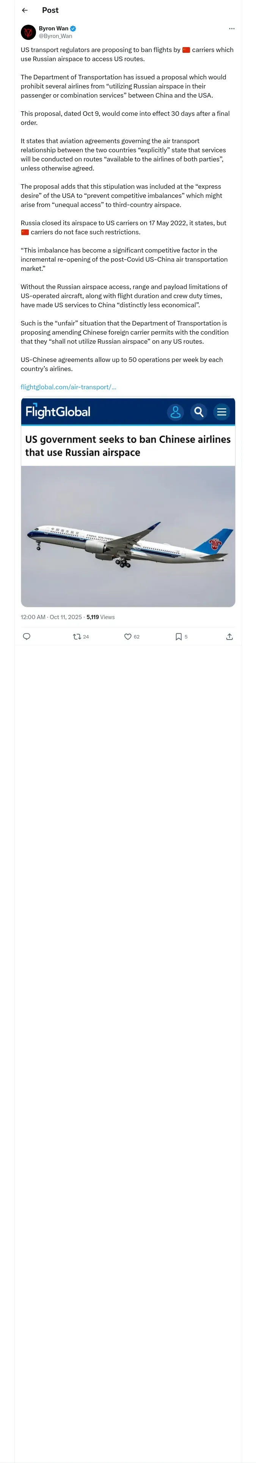Image resolution: width=256 pixels, height=1463 pixels.
Task: Open the FlightGlobal hamburger menu
Action: click(221, 412)
